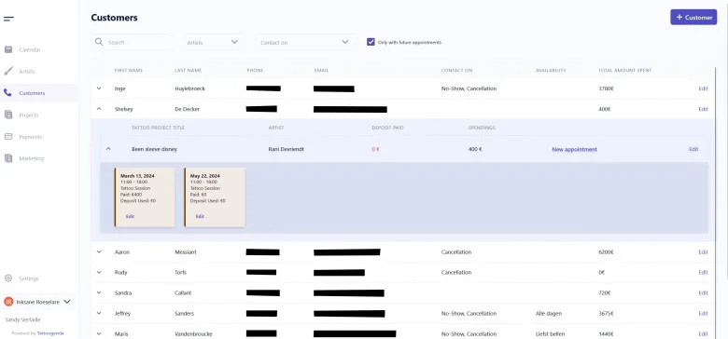Screen dimensions: 728x339
Task: Click the Total Amount Spent column header
Action: pos(625,71)
